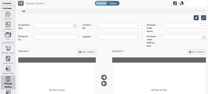The image size is (208, 94).
Task: Open Purchase order delivery date calendar
Action: 203,37
